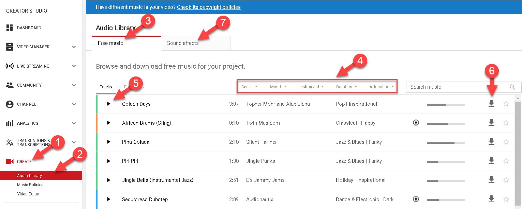Open Live Streaming from the sidebar icon
Screen dimensions: 522x209
pyautogui.click(x=9, y=66)
